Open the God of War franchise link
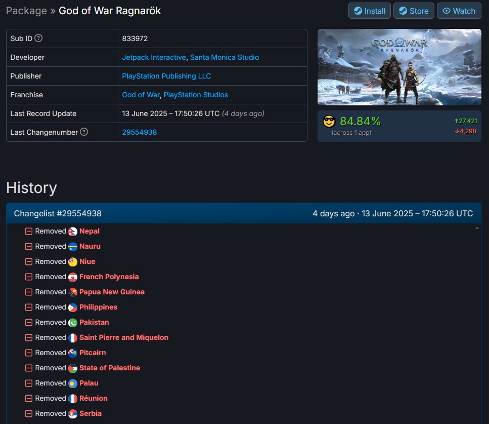 pos(141,95)
